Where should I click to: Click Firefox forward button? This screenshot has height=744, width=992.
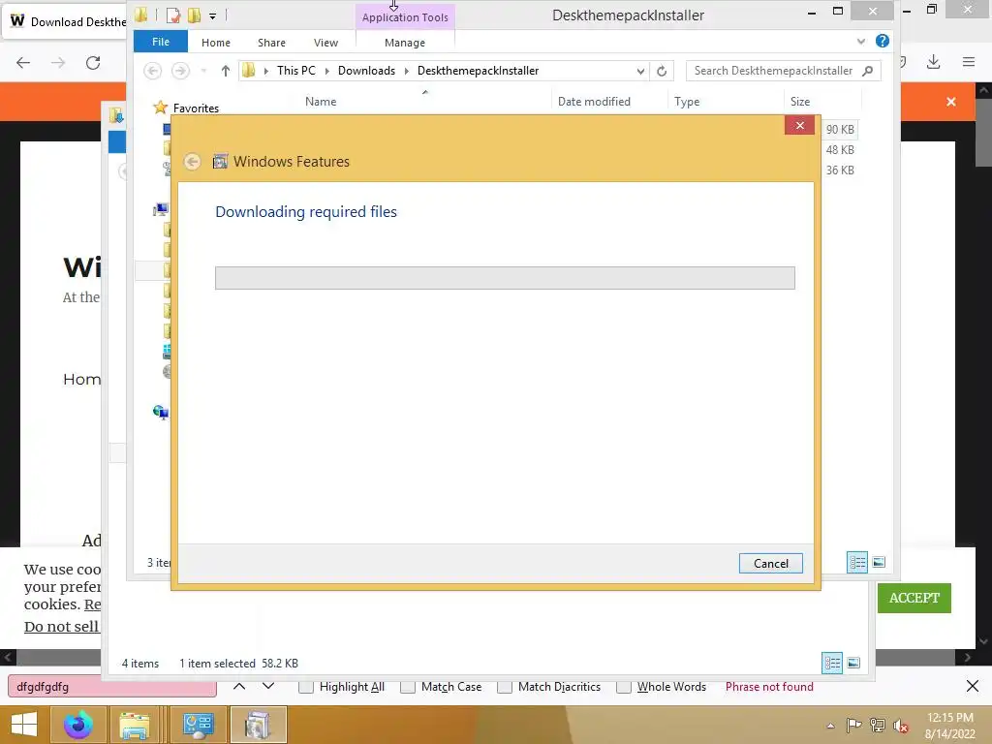(x=58, y=63)
